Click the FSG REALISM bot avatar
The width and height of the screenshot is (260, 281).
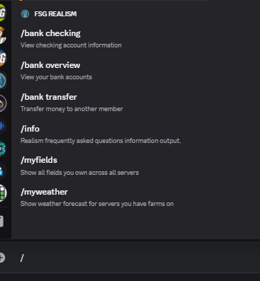[x=25, y=14]
